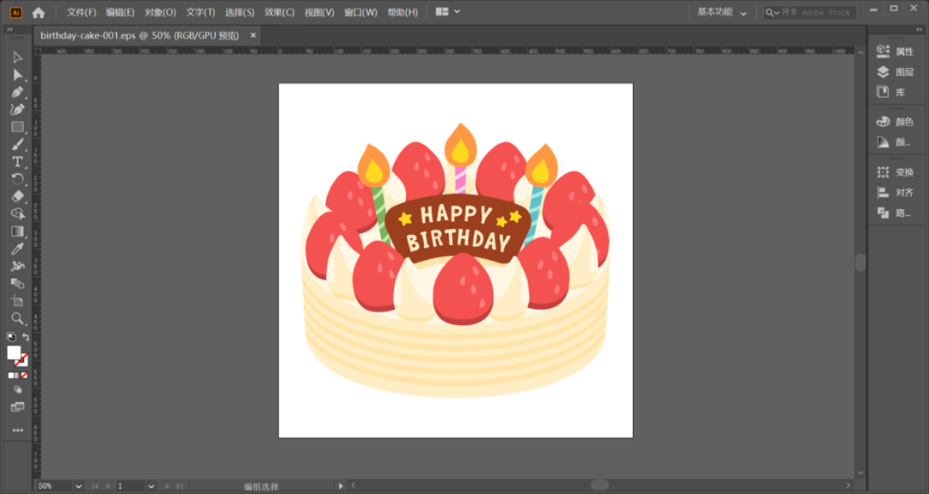Select the Gradient tool

click(17, 232)
